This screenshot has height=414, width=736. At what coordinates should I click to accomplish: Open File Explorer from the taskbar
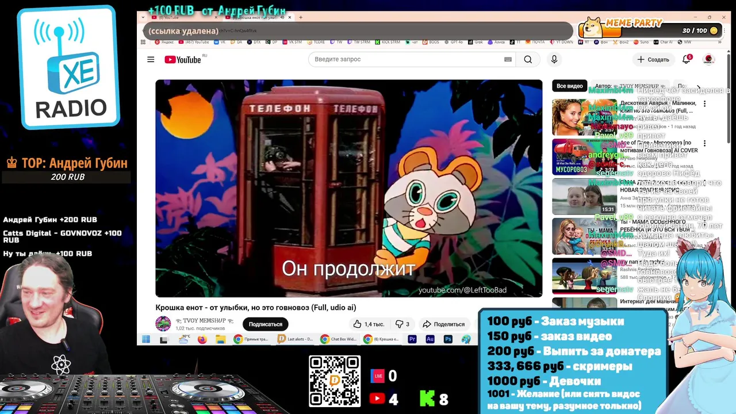(220, 339)
